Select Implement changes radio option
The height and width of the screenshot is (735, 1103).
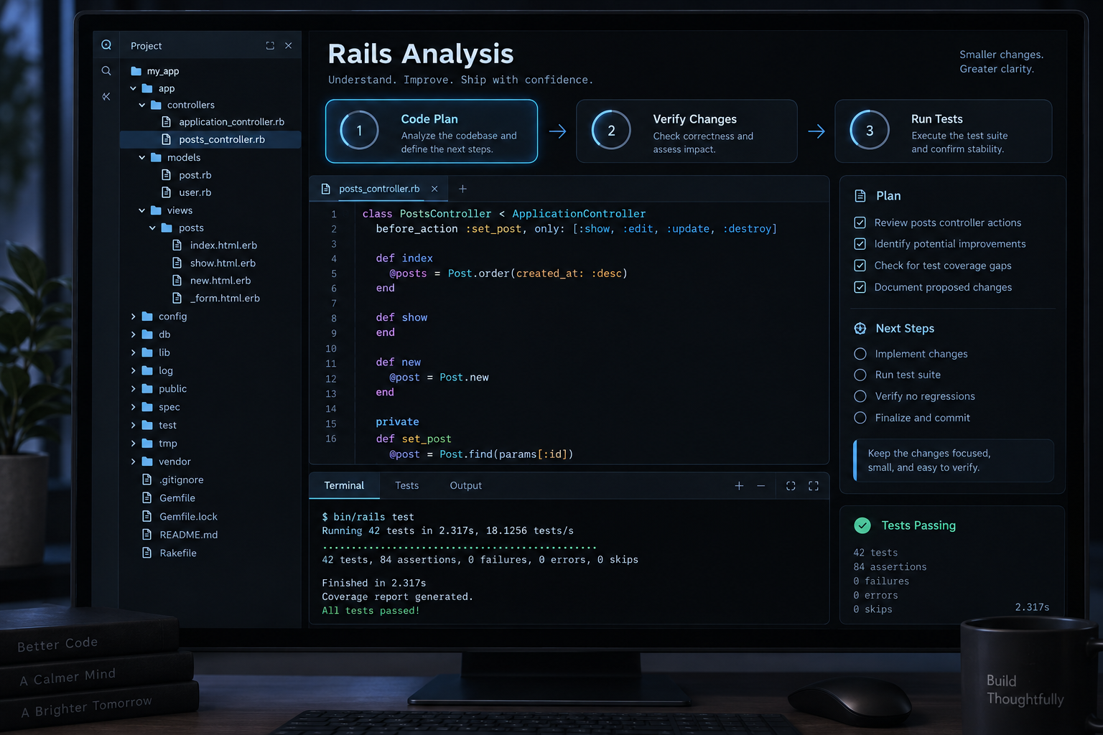click(x=860, y=354)
